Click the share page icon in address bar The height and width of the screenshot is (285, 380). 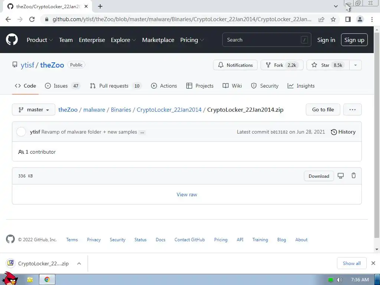click(x=321, y=19)
